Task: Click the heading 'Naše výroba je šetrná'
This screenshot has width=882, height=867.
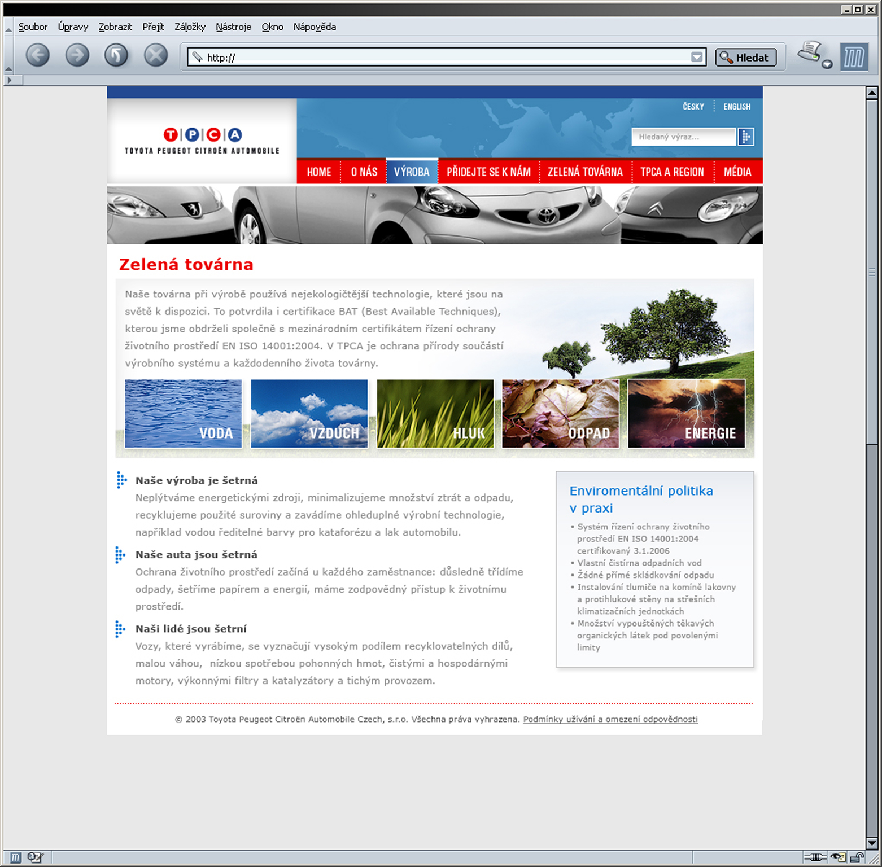Action: click(x=197, y=480)
